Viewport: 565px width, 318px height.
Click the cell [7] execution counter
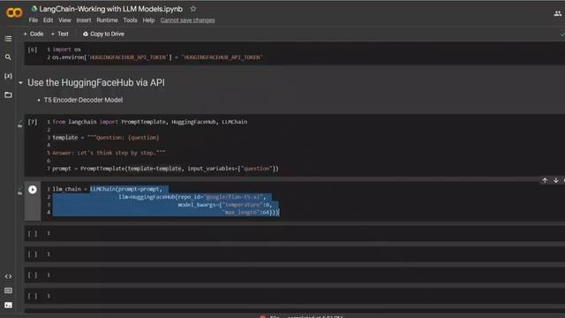click(x=33, y=122)
